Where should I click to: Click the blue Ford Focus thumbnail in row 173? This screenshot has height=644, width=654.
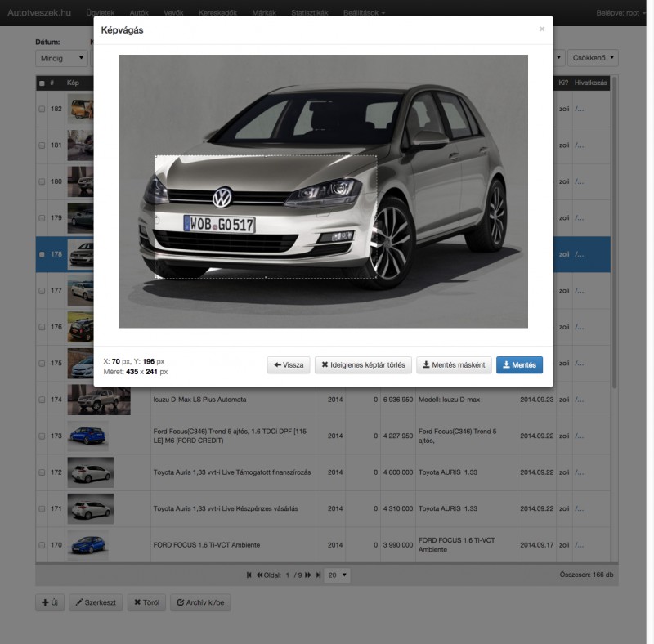(88, 436)
